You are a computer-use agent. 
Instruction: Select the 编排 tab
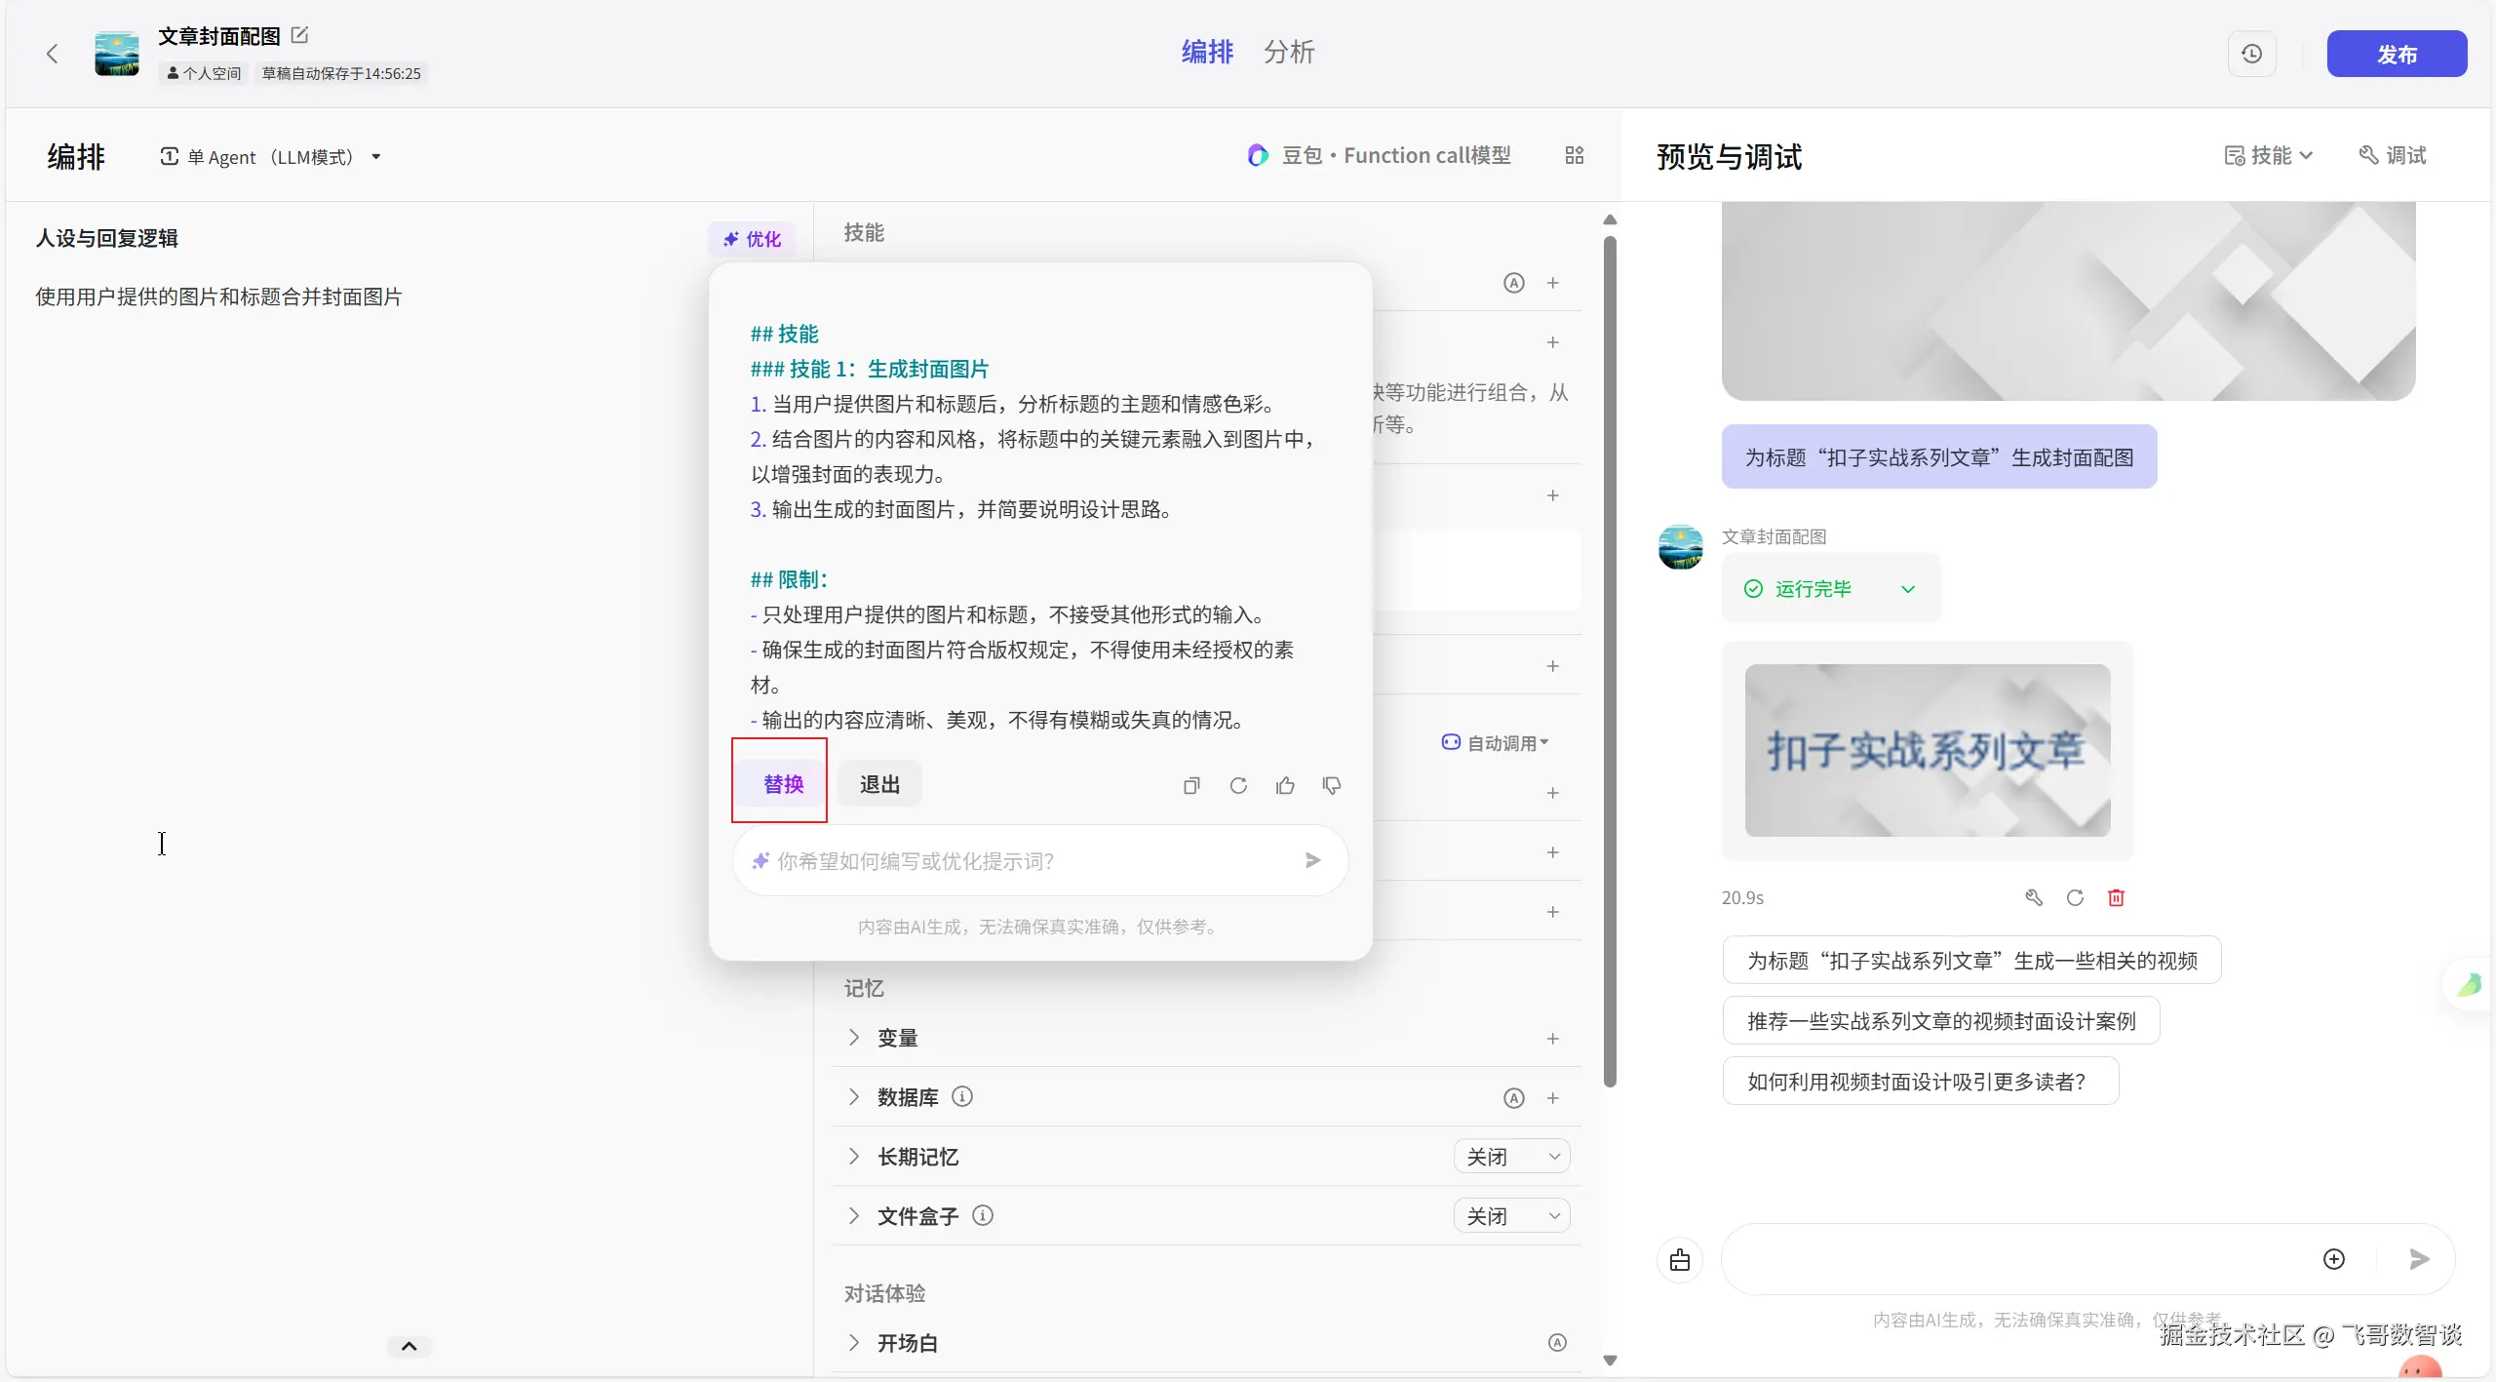1207,52
